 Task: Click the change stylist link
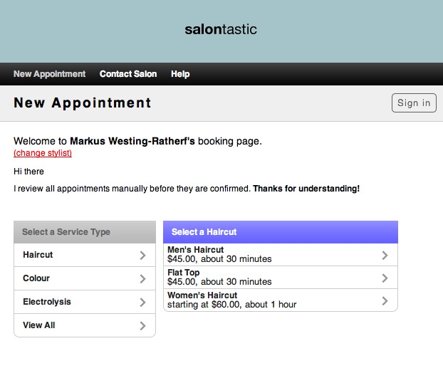(x=43, y=153)
